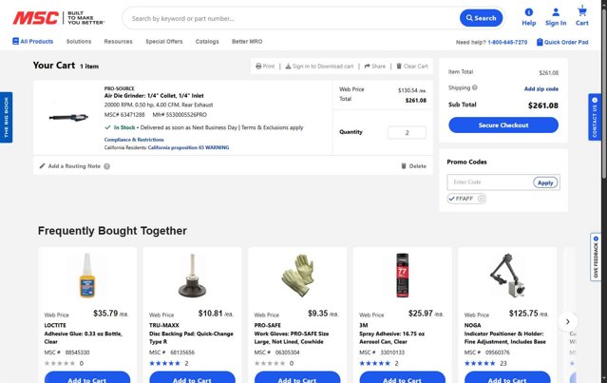The image size is (607, 383).
Task: Print the cart using the Print icon
Action: pos(263,67)
